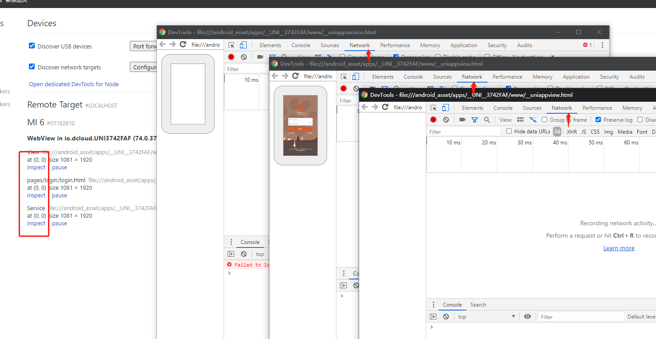
Task: Click the record button in the uniappservice DevTools window
Action: (231, 57)
